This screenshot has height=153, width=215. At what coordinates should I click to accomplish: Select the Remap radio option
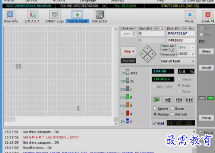161,114
